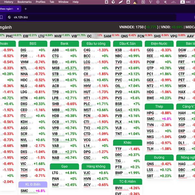This screenshot has height=195, width=195.
Task: Click the muted speaker icon in menu bar
Action: (165, 2)
